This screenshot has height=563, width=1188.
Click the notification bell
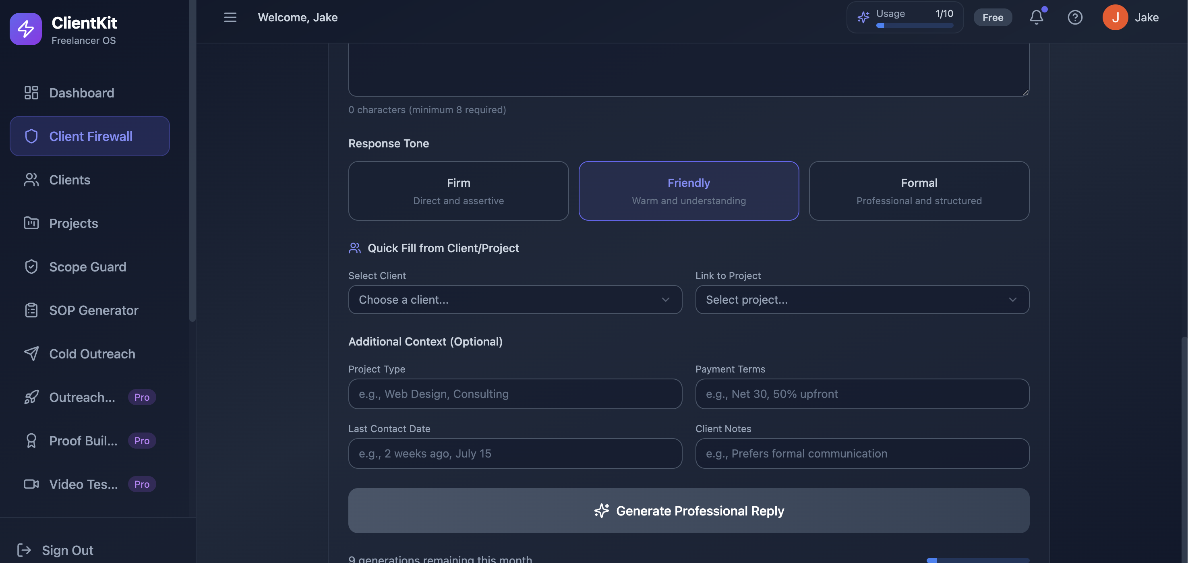click(1036, 17)
